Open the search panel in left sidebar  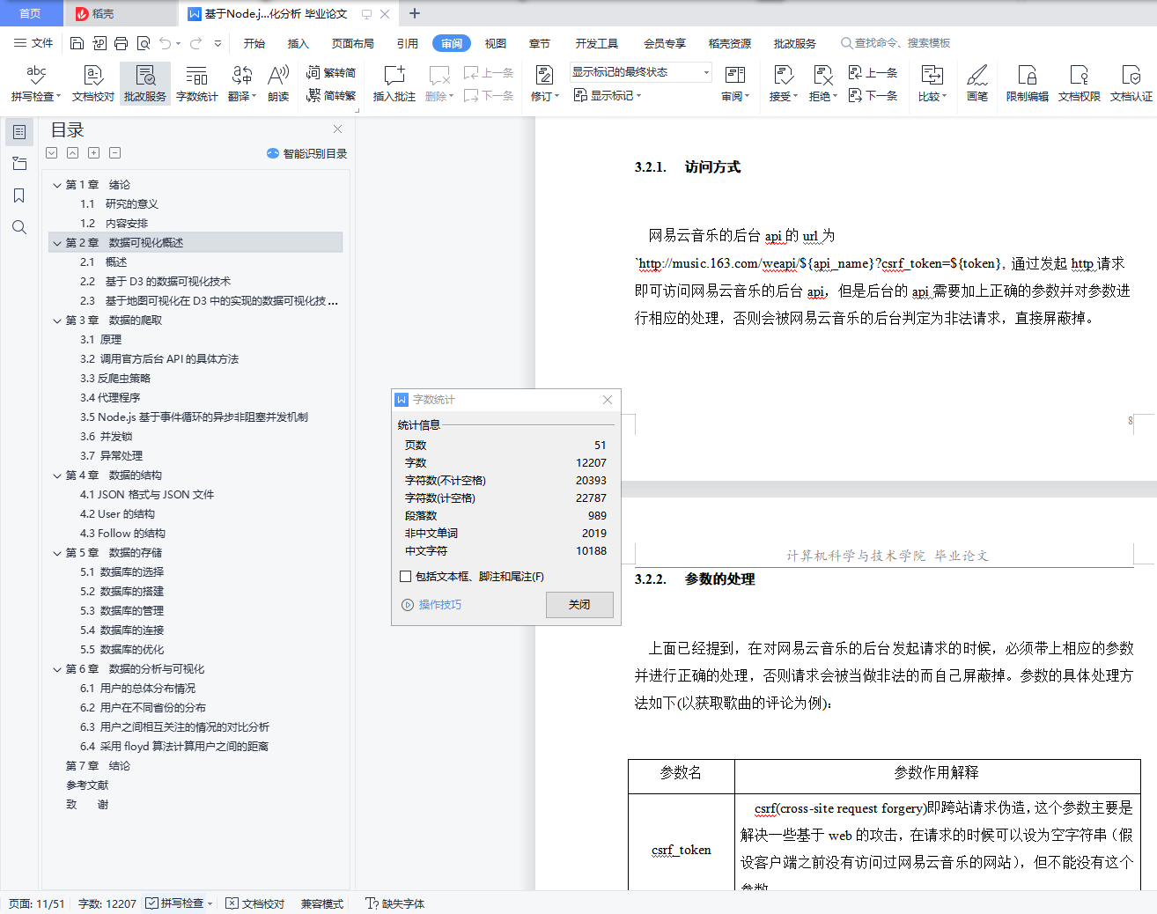pos(18,227)
